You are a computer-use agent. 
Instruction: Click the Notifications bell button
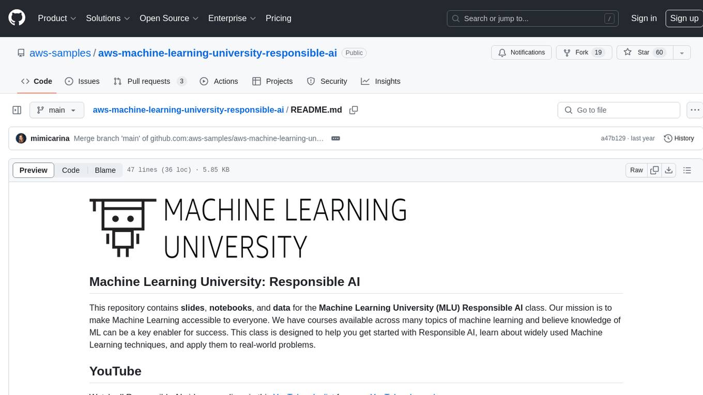tap(522, 53)
